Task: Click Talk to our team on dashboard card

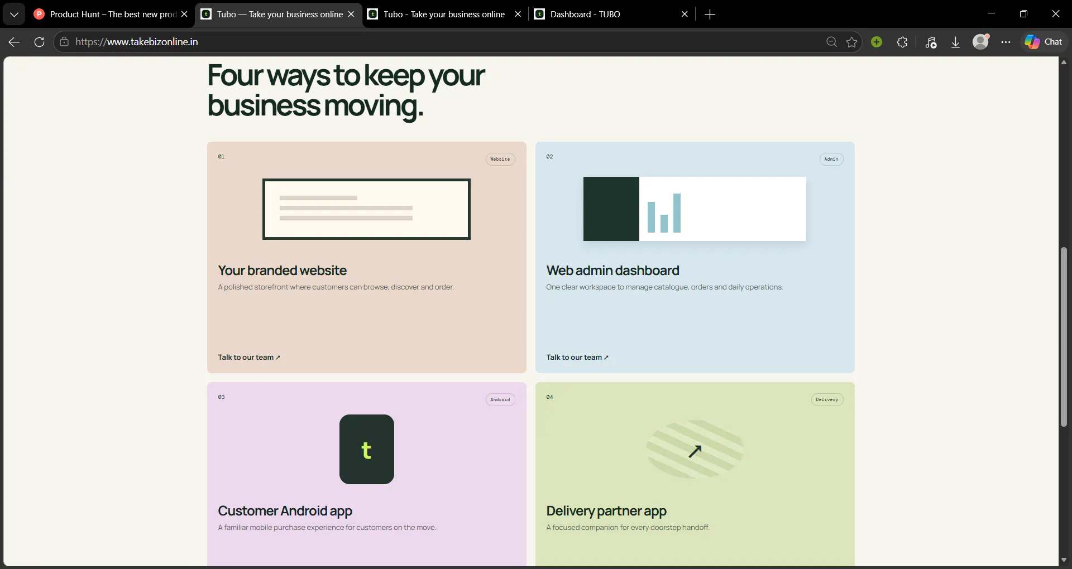Action: 577,357
